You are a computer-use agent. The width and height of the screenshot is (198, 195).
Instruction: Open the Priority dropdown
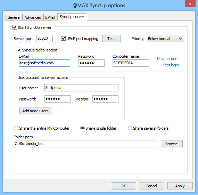tap(165, 39)
